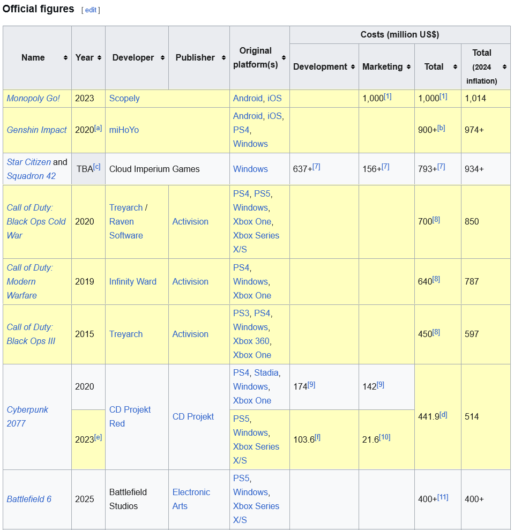
Task: Open the Raven Software link
Action: (126, 228)
